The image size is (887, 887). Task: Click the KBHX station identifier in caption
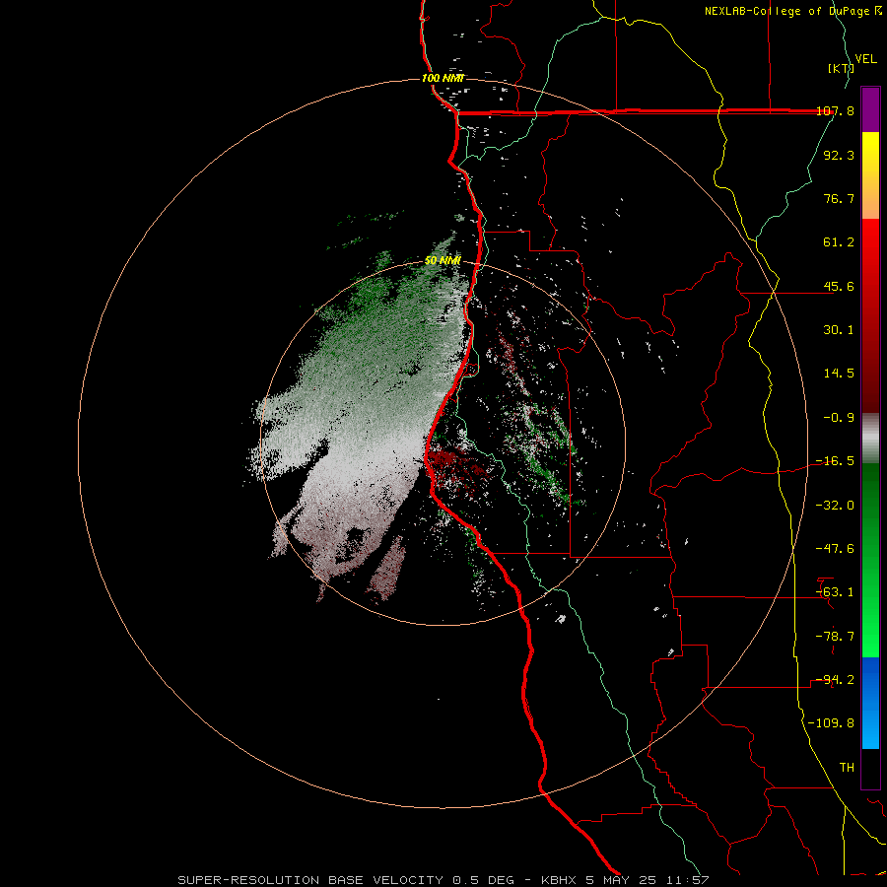(560, 880)
